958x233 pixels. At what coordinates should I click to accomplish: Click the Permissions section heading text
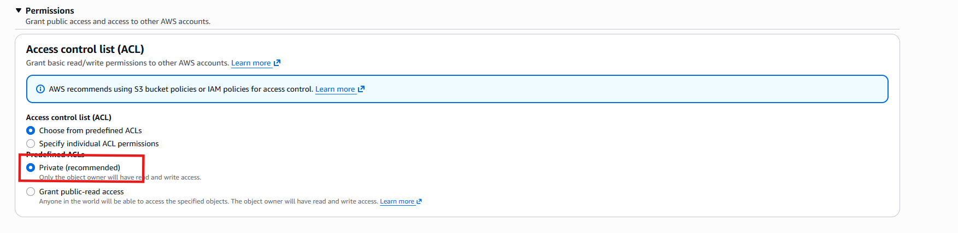50,10
